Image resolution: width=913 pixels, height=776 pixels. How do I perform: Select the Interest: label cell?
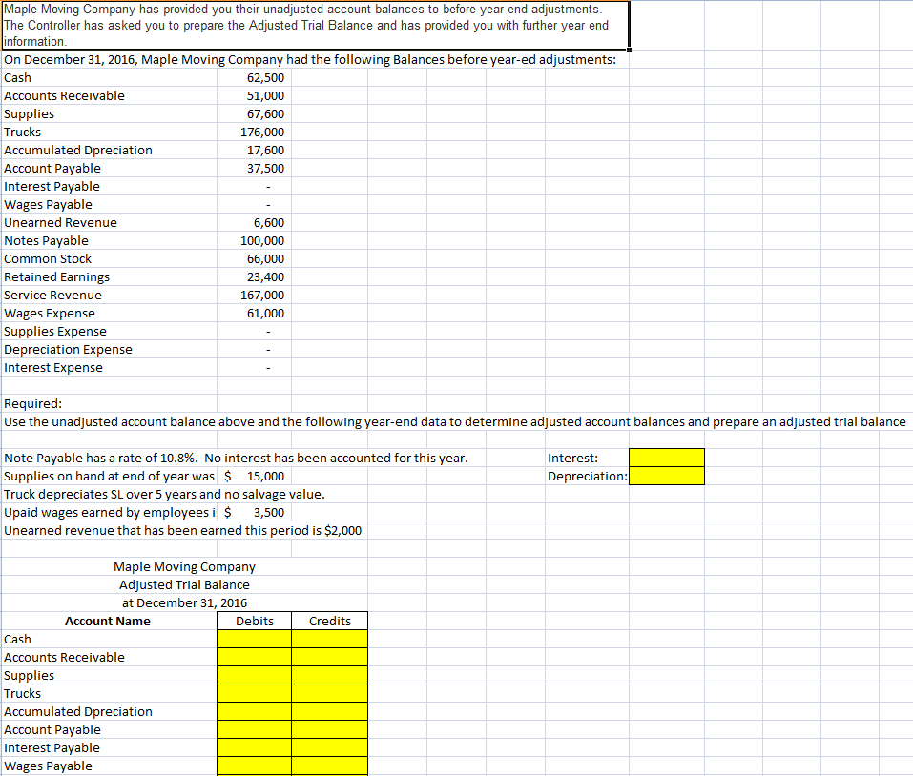click(x=587, y=458)
